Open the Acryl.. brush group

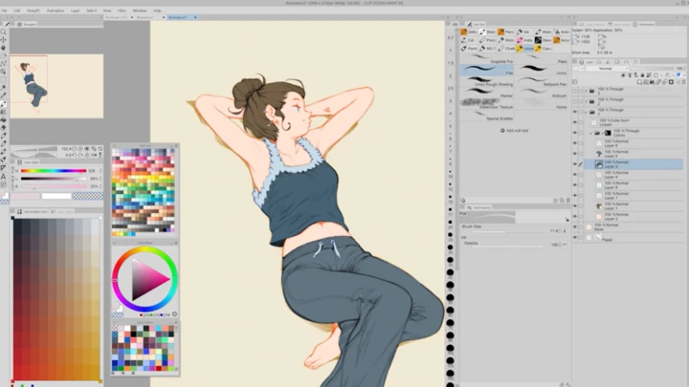562,40
